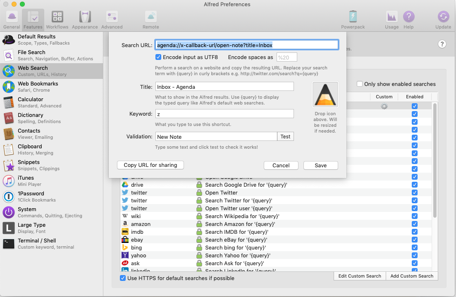This screenshot has height=297, width=456.
Task: Switch to the Workflows tab
Action: tap(57, 20)
